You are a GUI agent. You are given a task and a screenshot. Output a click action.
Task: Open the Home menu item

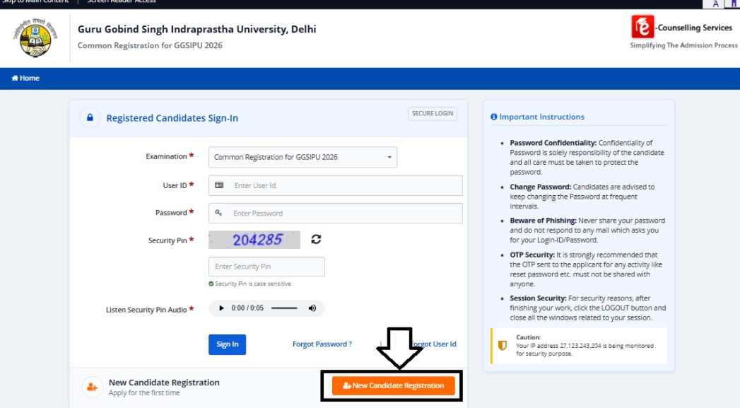click(x=25, y=78)
